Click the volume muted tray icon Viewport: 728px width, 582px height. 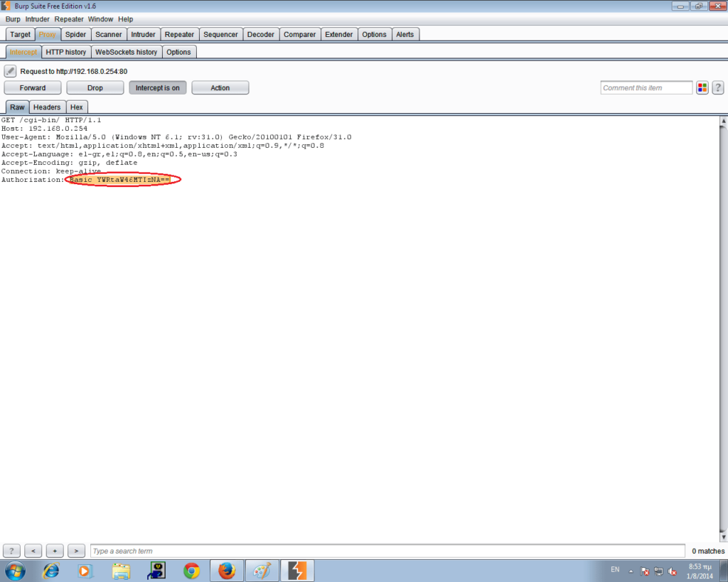(x=672, y=571)
